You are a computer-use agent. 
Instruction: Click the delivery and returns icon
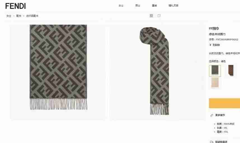(212, 142)
